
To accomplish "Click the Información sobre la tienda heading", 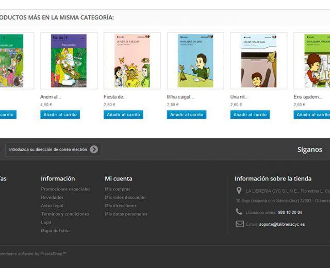I will 273,179.
